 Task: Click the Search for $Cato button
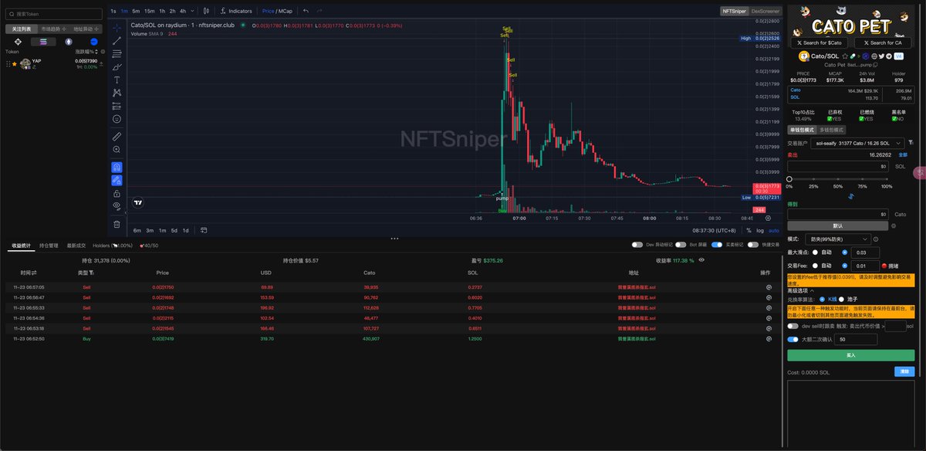(x=820, y=42)
